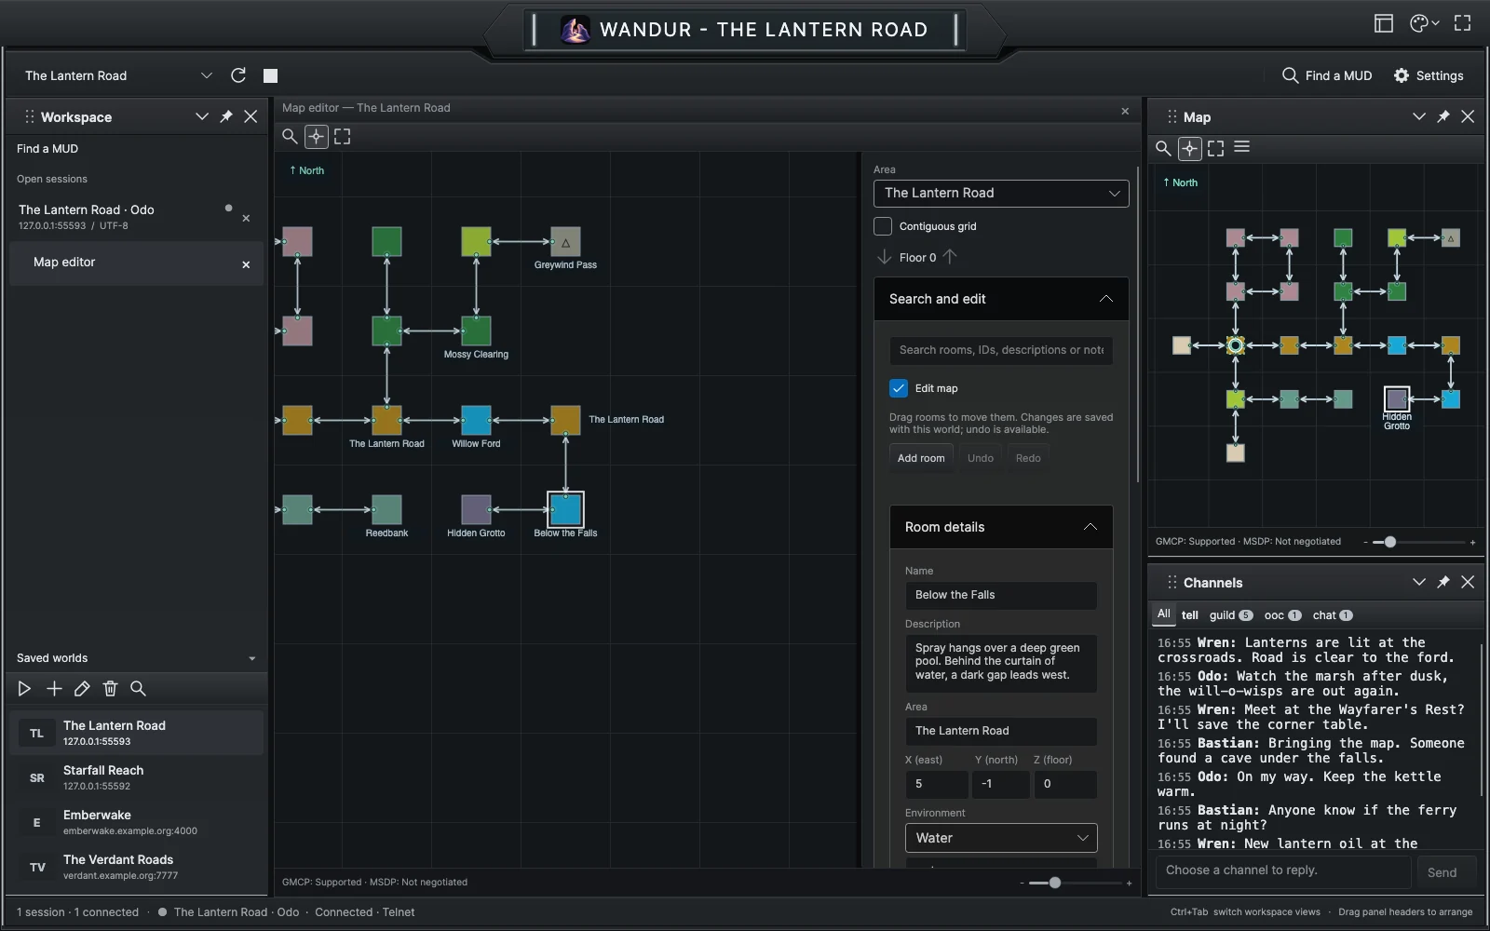Click the channel reply input field
The image size is (1490, 931).
tap(1282, 871)
